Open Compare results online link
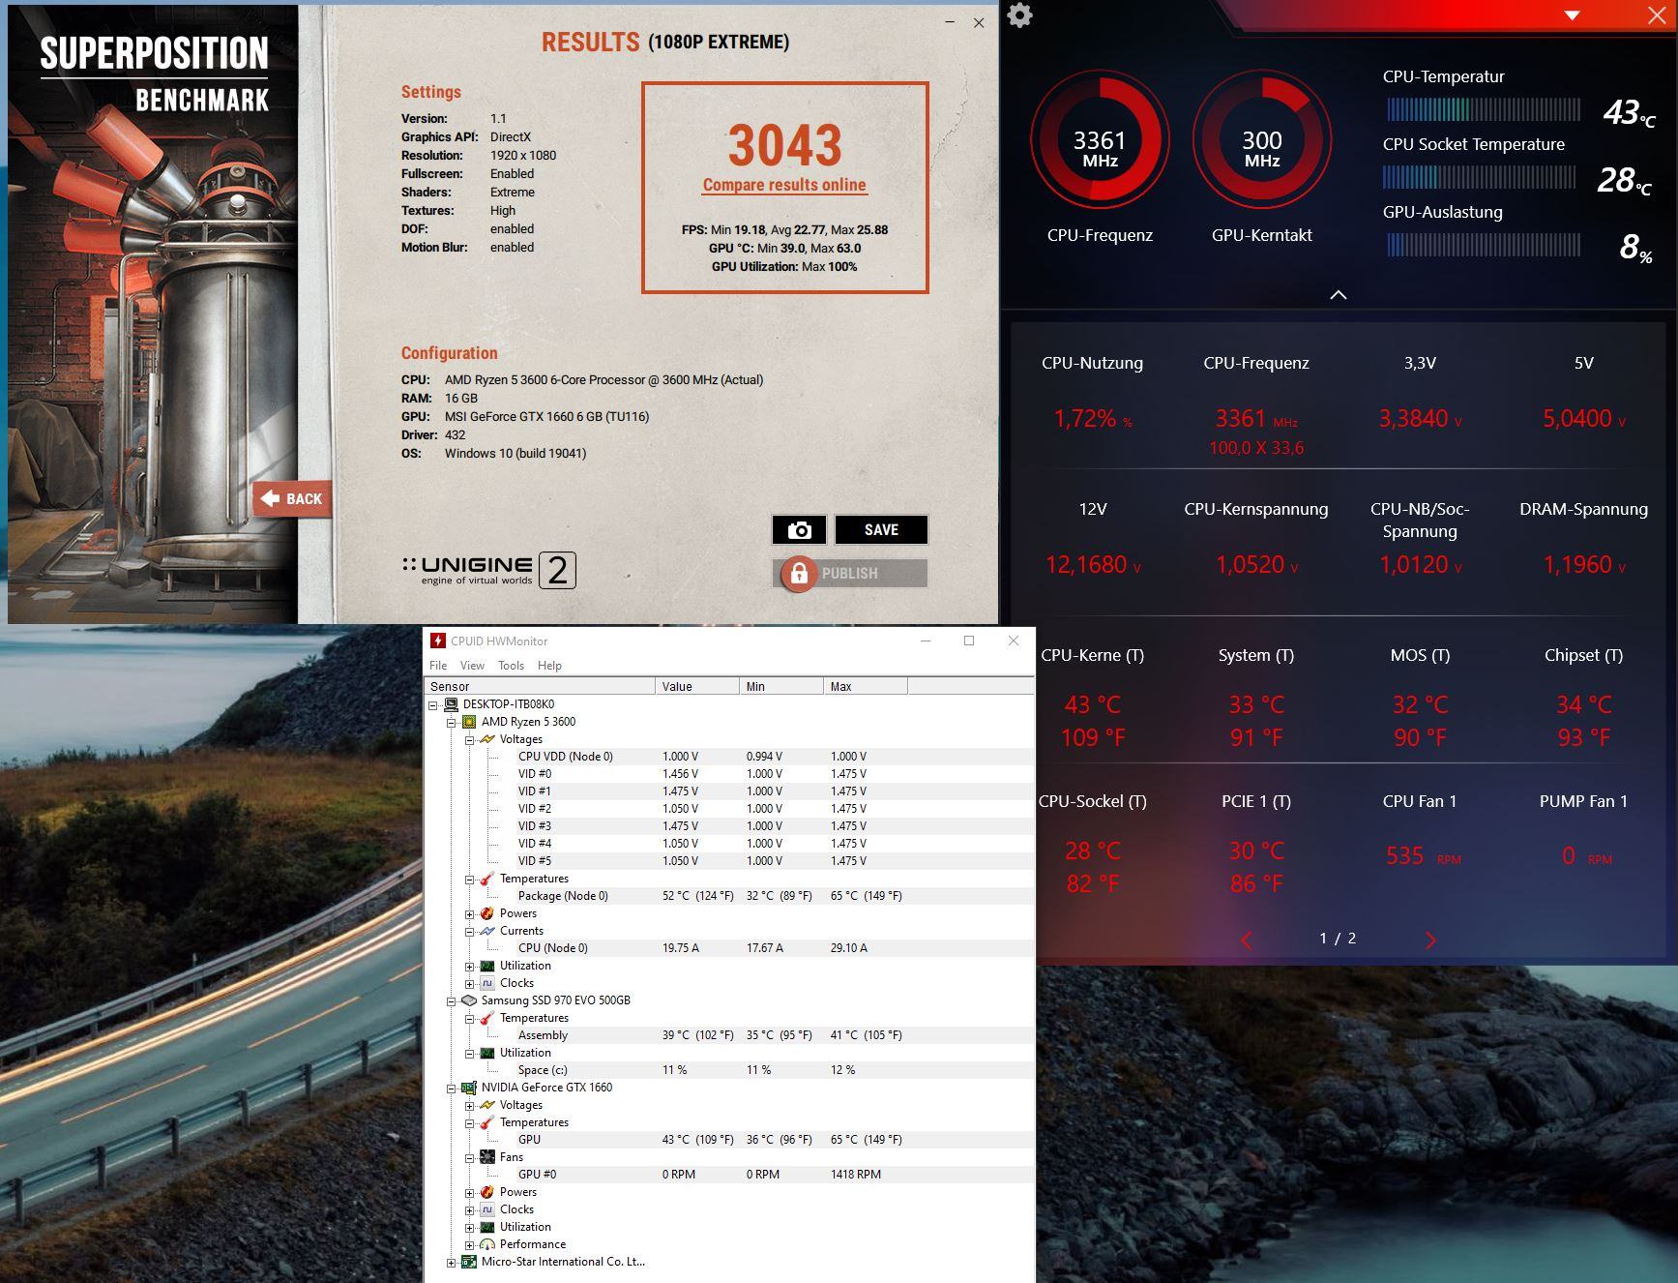The width and height of the screenshot is (1678, 1283). 784,185
